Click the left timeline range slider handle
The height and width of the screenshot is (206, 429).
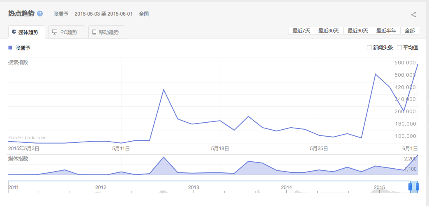pyautogui.click(x=410, y=187)
